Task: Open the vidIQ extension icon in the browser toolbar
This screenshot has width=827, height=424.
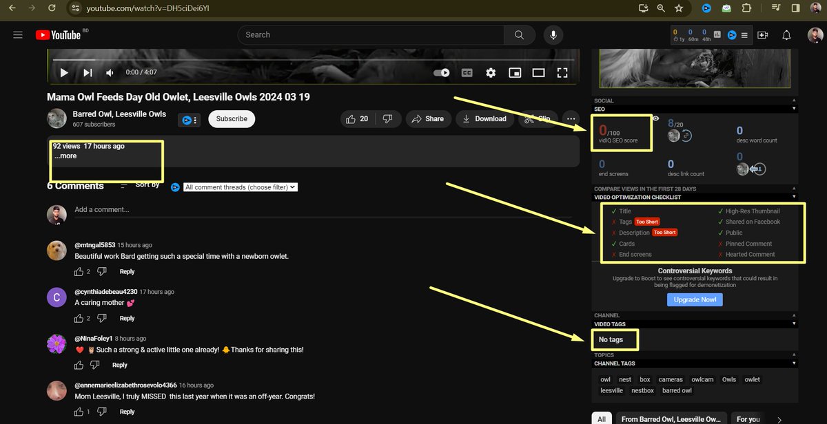Action: tap(705, 8)
